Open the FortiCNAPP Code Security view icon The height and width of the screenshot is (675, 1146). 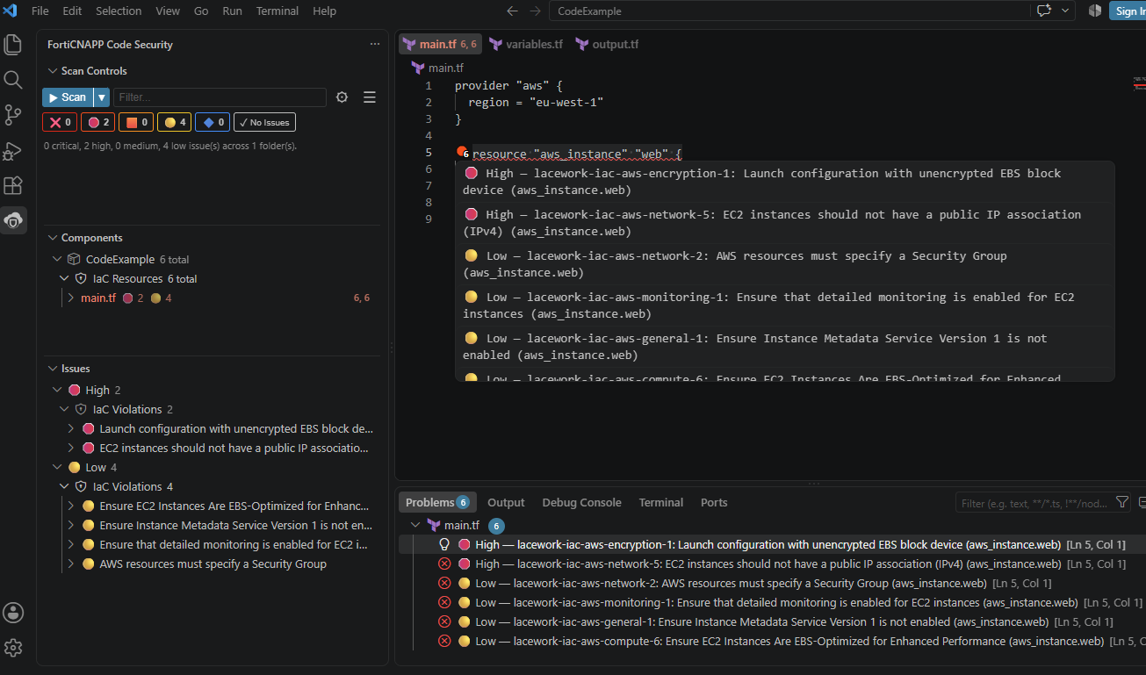(x=13, y=221)
